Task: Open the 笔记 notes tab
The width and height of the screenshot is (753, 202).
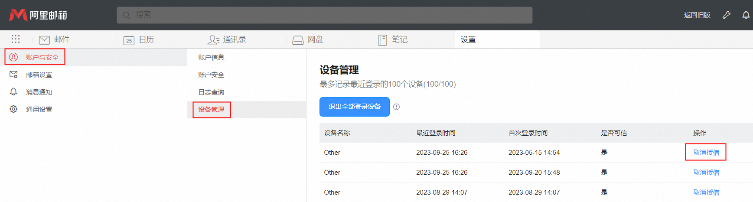Action: coord(393,40)
